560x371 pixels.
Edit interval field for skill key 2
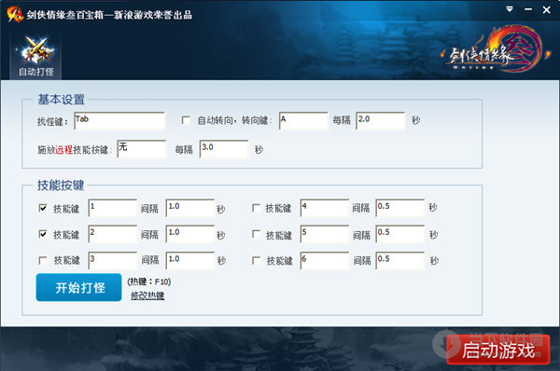click(x=190, y=234)
